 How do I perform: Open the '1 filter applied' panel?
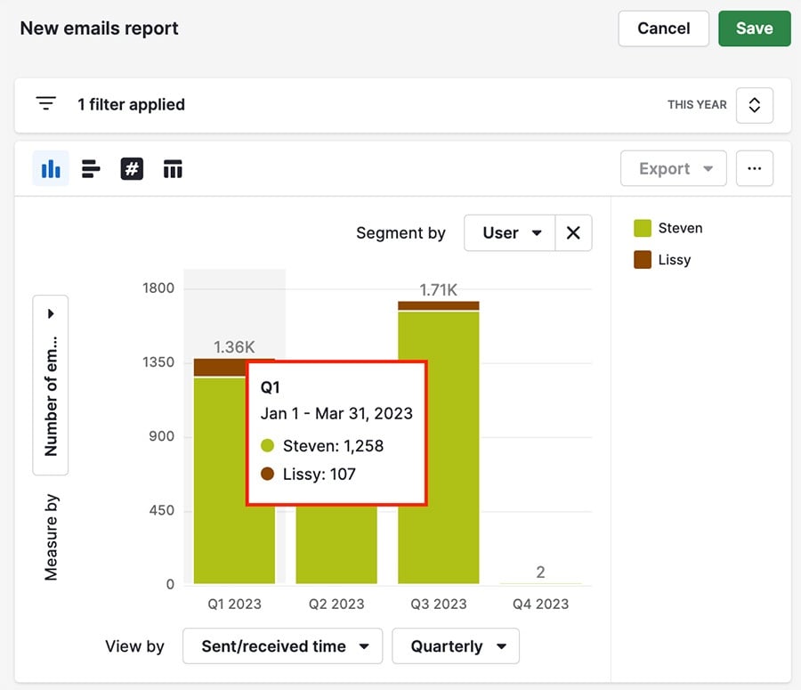click(132, 104)
